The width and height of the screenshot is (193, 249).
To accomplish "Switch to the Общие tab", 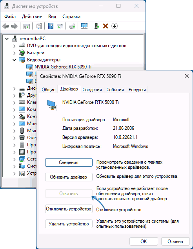I will coord(49,90).
